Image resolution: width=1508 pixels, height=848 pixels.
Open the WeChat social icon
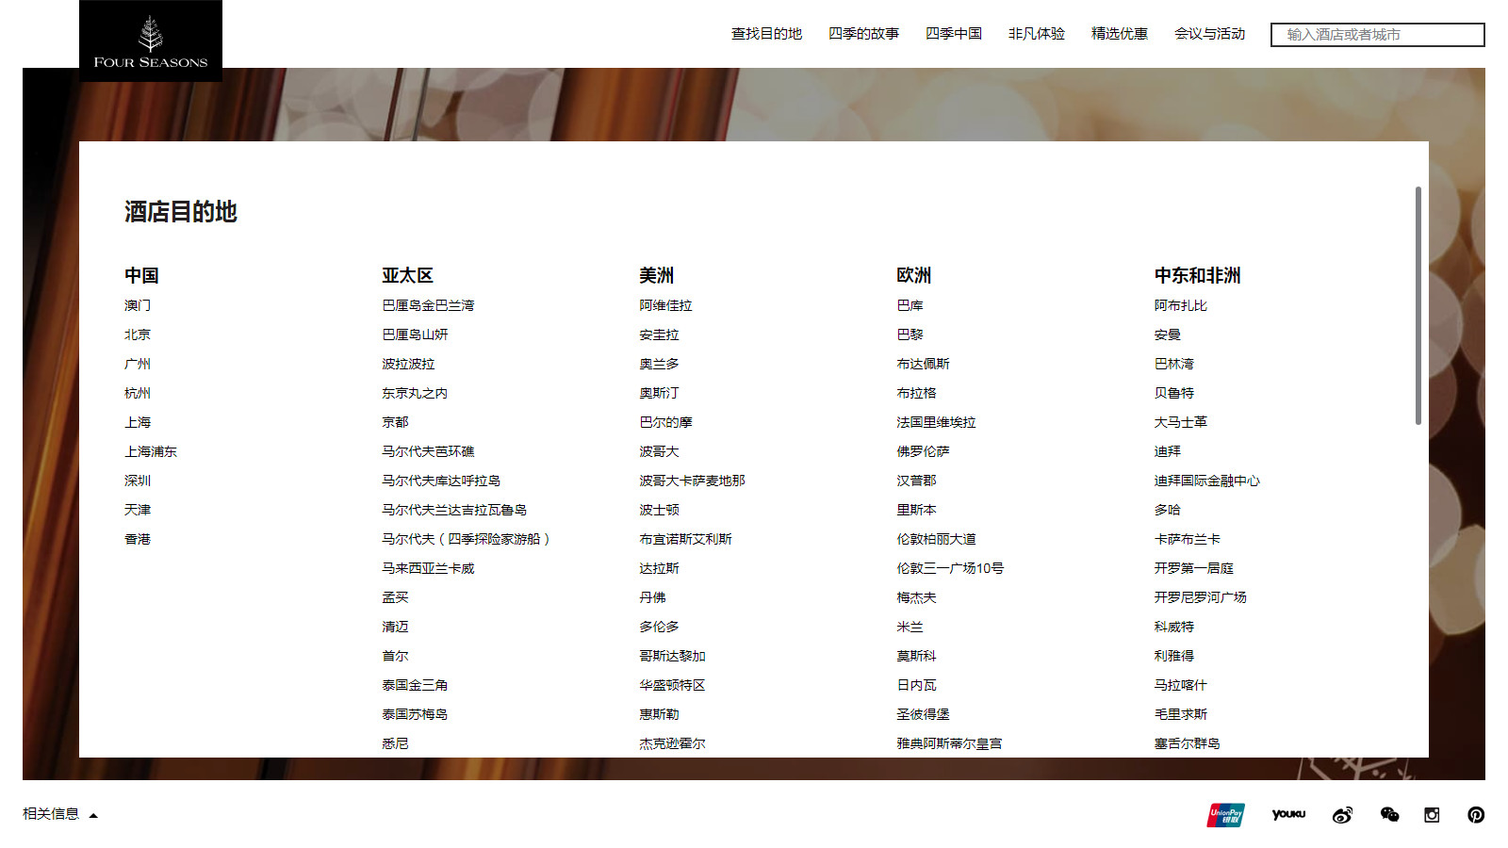point(1389,815)
